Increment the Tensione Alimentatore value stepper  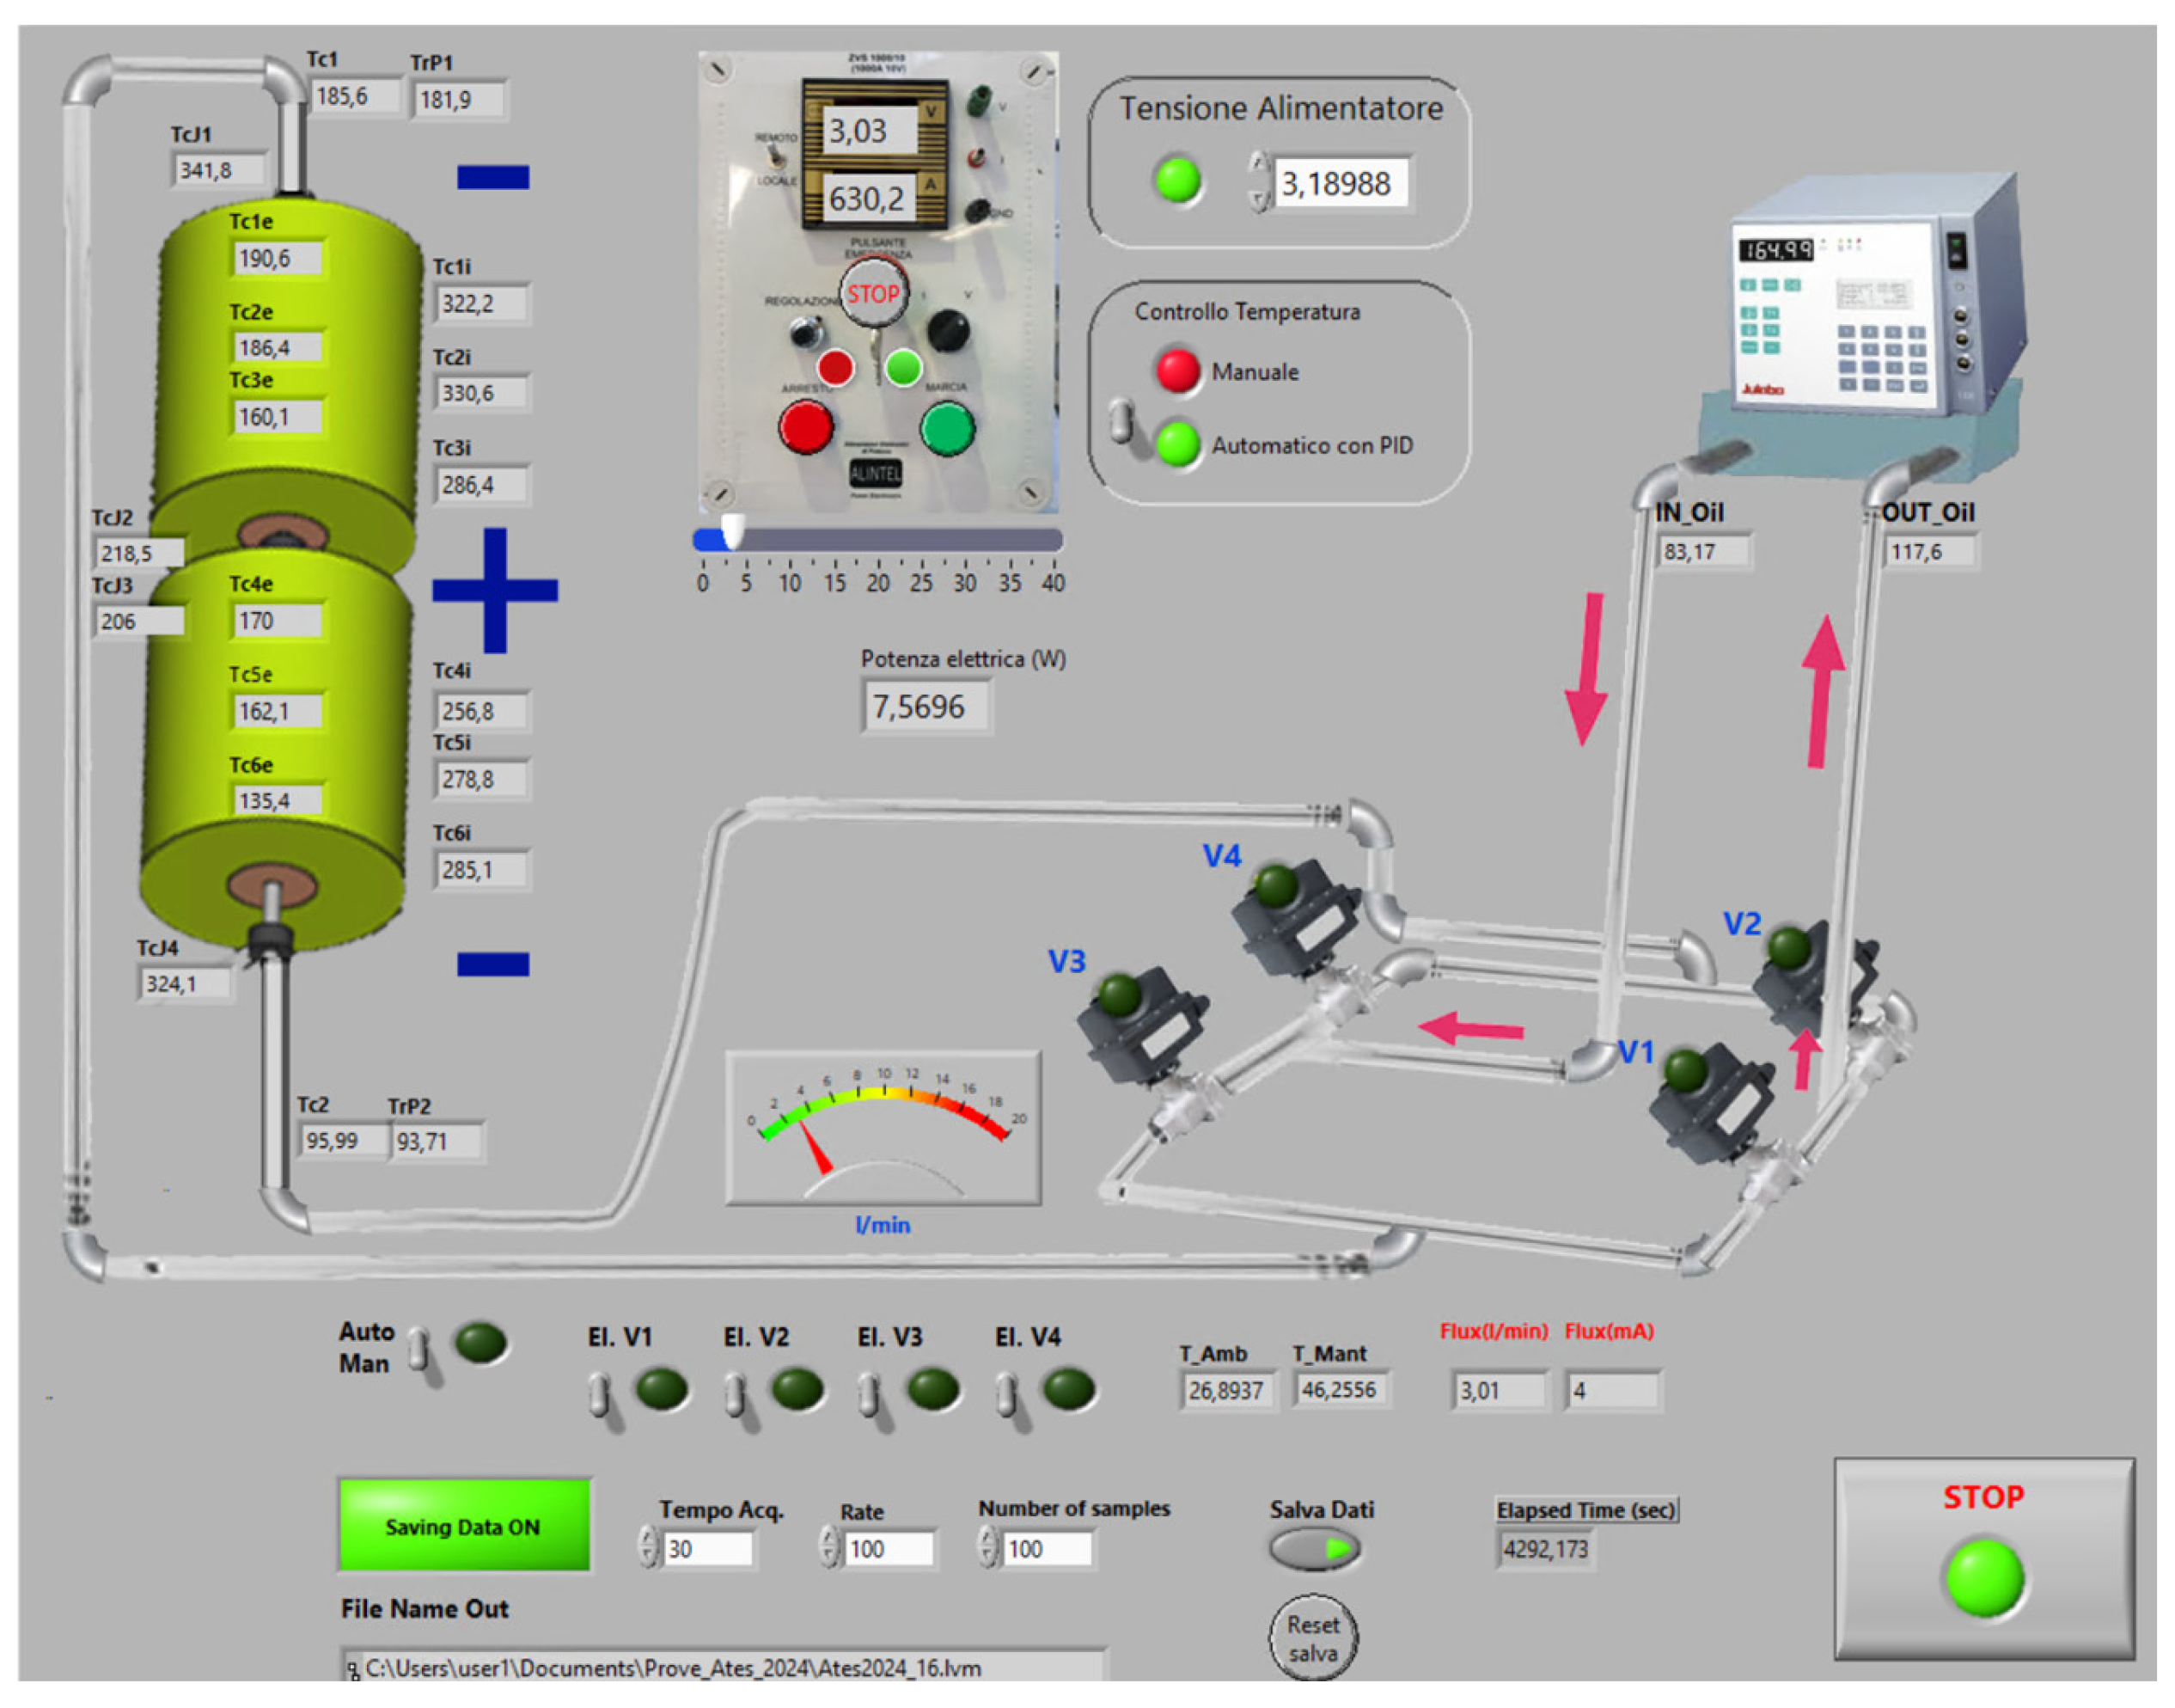pos(1258,165)
